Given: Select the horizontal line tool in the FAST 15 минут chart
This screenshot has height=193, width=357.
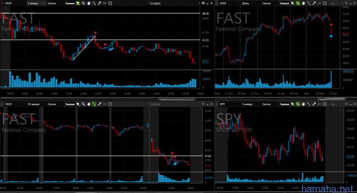Looking at the screenshot, I should (x=105, y=104).
